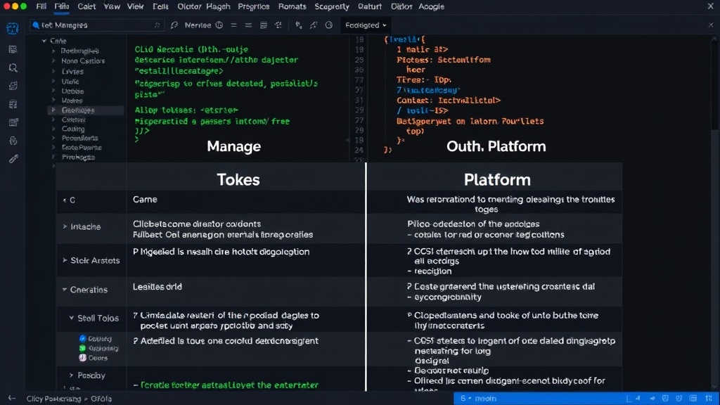The image size is (720, 405).
Task: Open the Aoogle menu
Action: [x=431, y=6]
